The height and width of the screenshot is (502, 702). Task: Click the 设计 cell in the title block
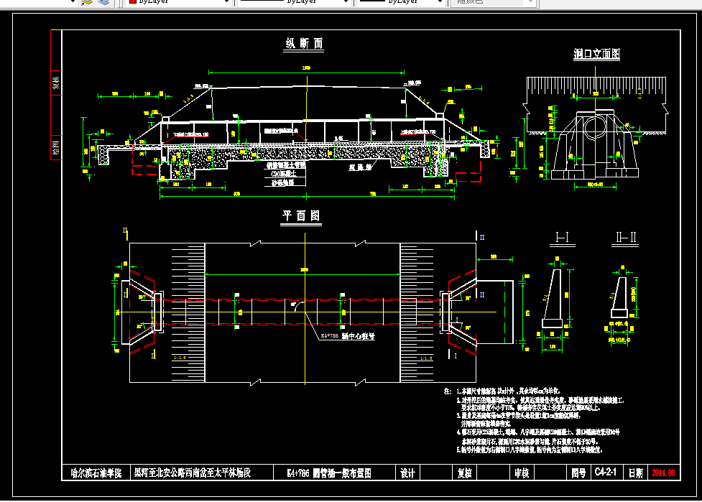tap(407, 473)
